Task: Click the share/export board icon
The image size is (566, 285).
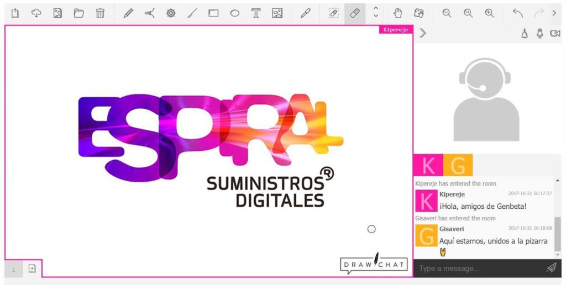Action: click(x=15, y=13)
